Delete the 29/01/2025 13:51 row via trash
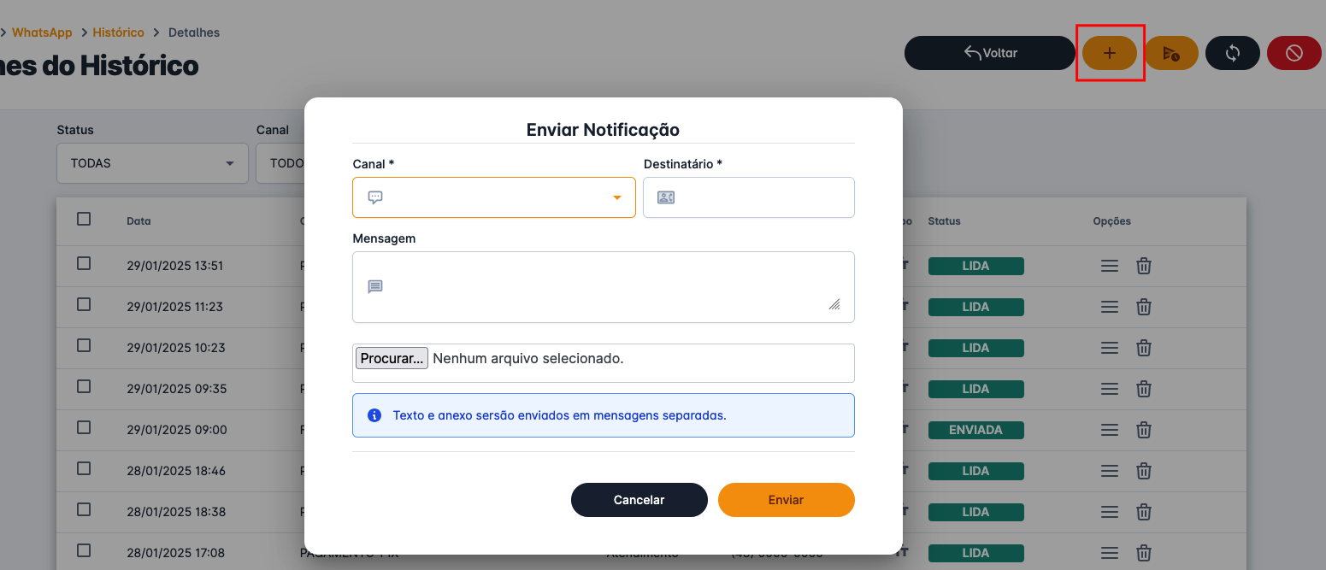Image resolution: width=1326 pixels, height=570 pixels. (1144, 266)
